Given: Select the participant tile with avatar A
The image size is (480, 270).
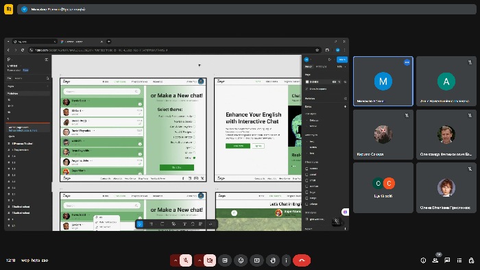Looking at the screenshot, I should click(446, 82).
